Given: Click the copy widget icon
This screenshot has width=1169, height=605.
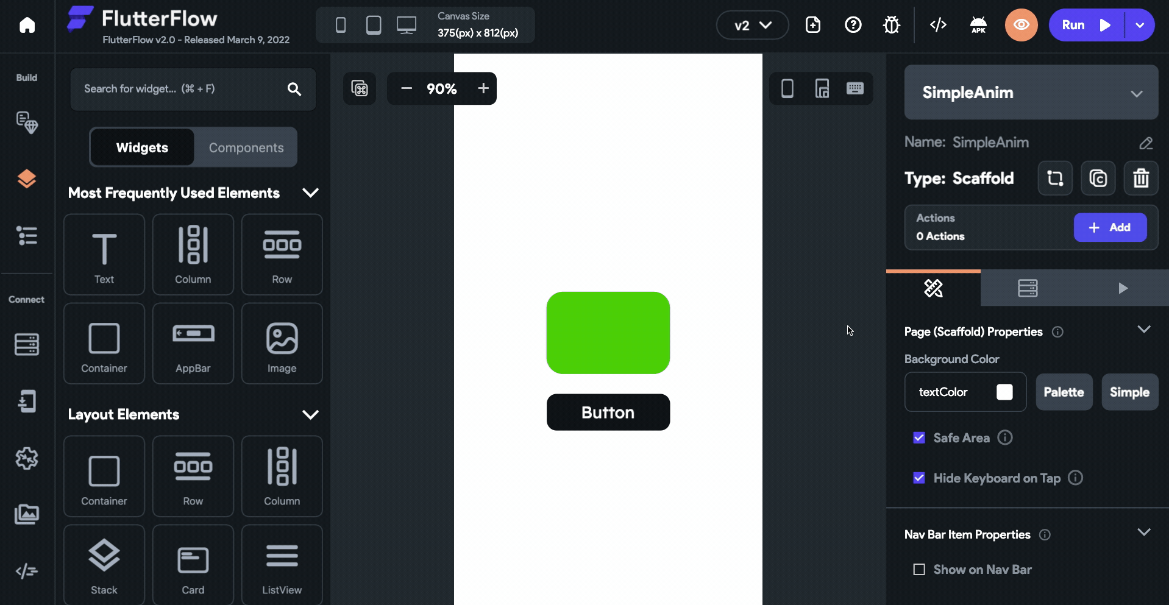Looking at the screenshot, I should tap(1098, 179).
